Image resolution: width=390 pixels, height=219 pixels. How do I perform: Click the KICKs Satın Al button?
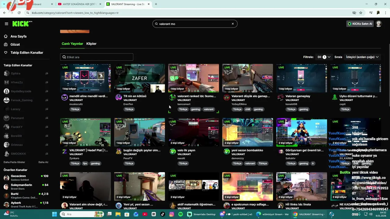click(x=360, y=24)
